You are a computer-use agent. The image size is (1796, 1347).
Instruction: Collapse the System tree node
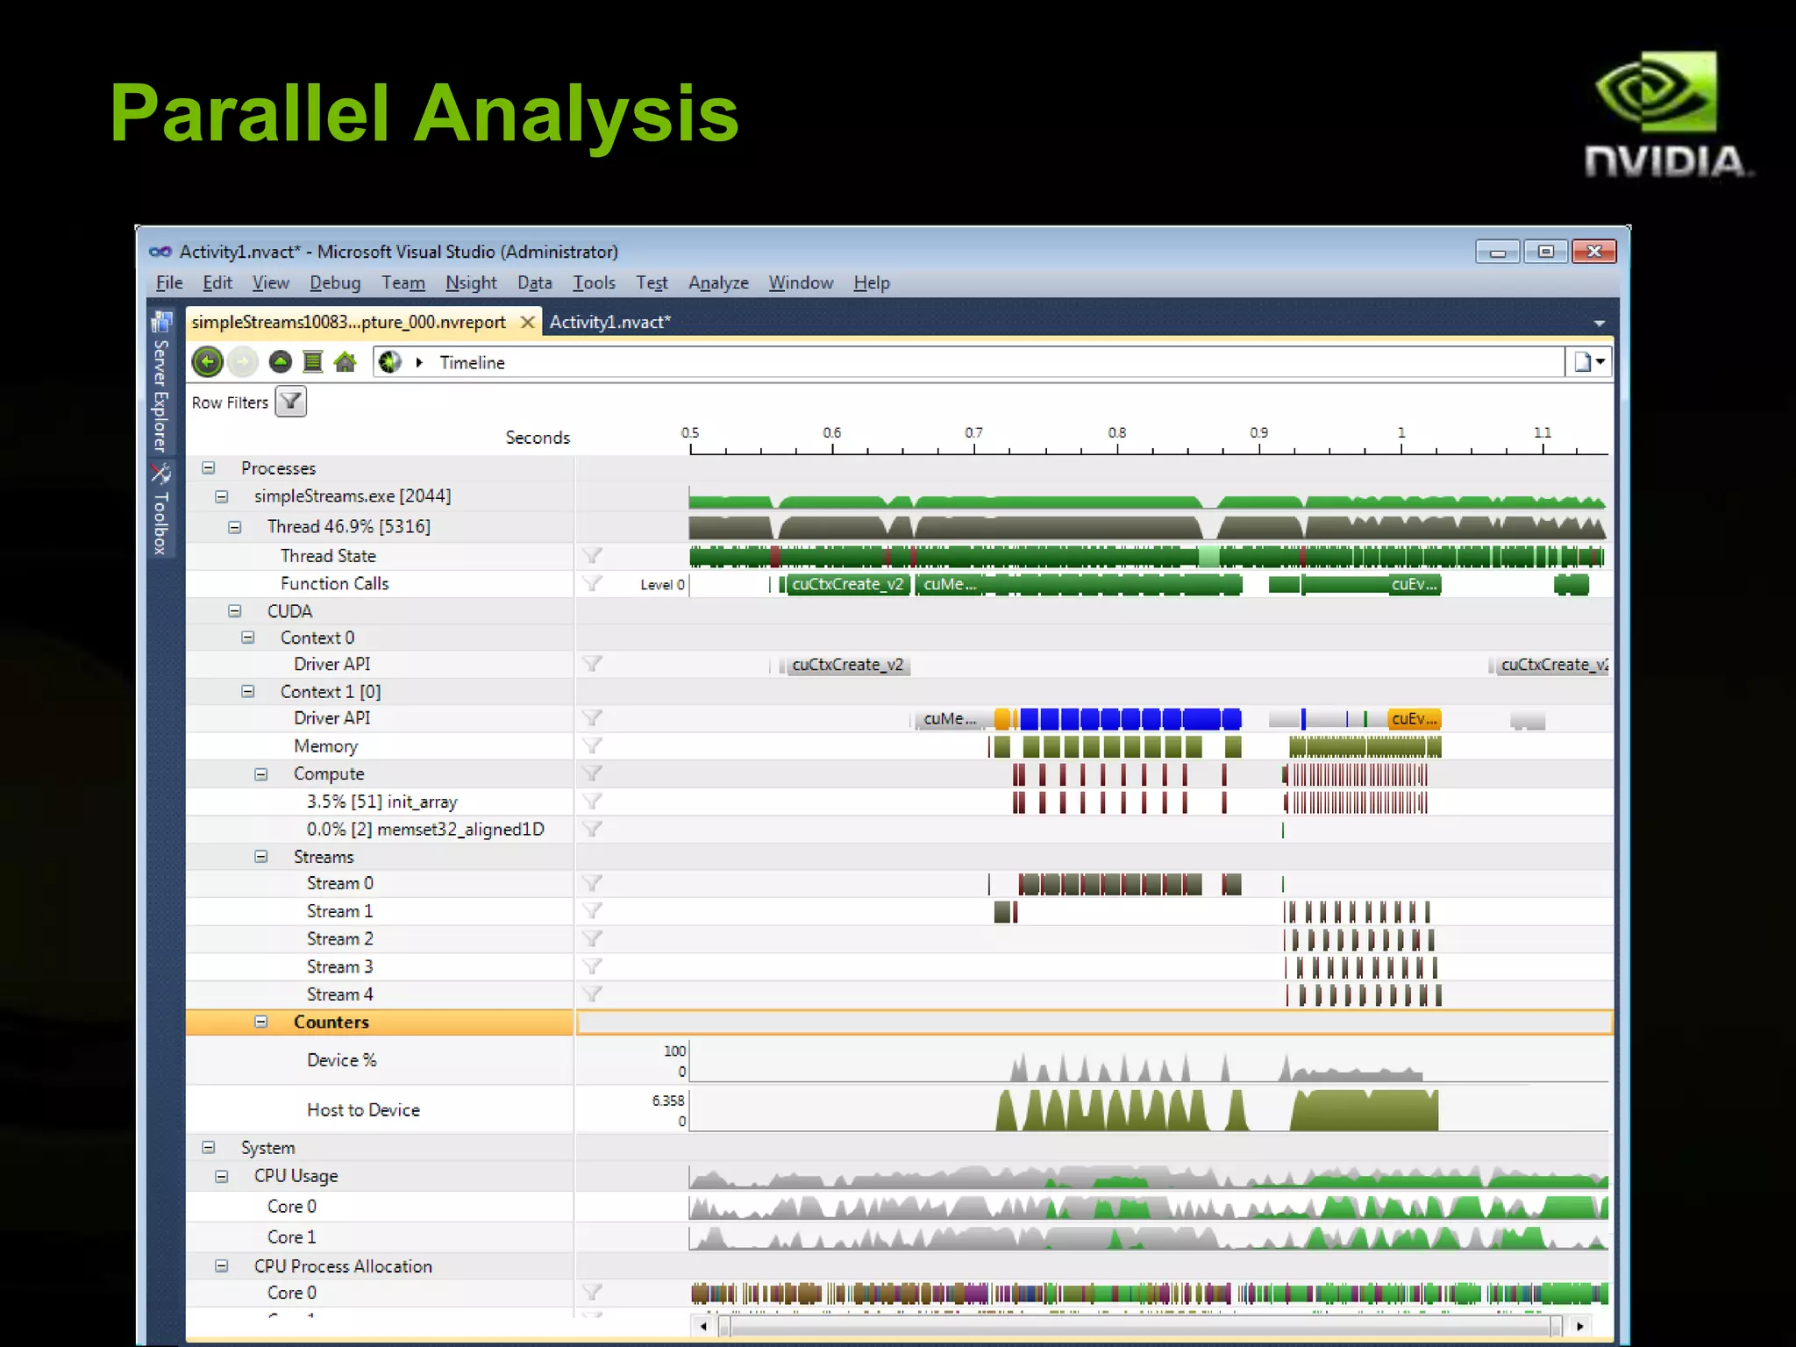tap(209, 1147)
